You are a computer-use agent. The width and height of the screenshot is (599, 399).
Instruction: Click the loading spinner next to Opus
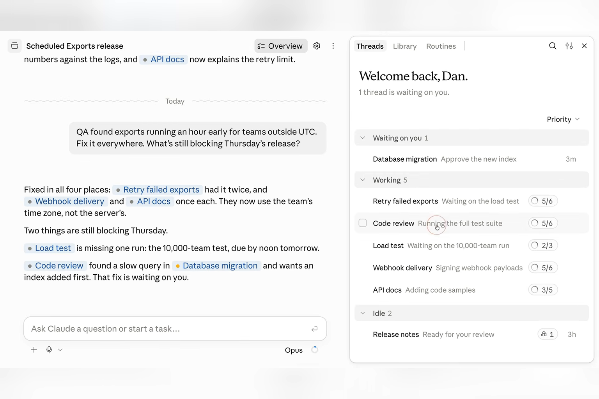coord(315,350)
